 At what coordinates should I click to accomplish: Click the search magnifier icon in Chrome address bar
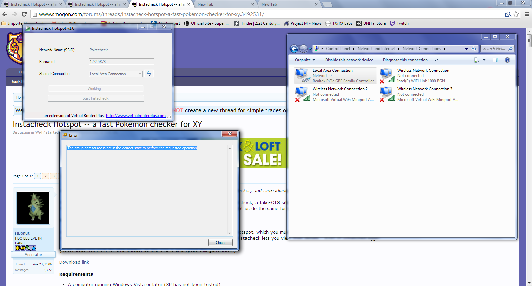[508, 14]
